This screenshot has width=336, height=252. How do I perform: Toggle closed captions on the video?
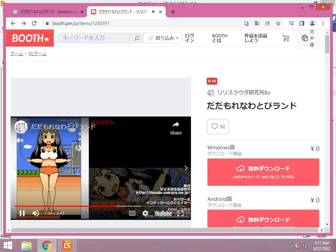(132, 213)
